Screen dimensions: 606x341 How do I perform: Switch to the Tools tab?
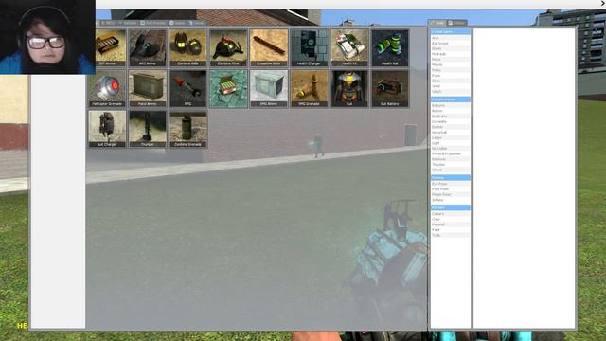437,23
